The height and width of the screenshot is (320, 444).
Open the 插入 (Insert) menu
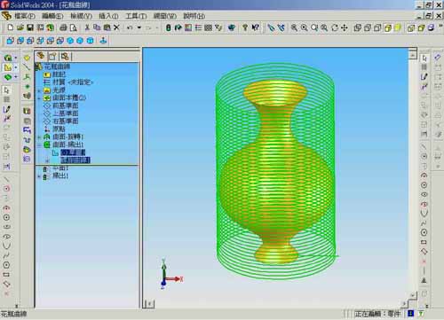coord(108,16)
